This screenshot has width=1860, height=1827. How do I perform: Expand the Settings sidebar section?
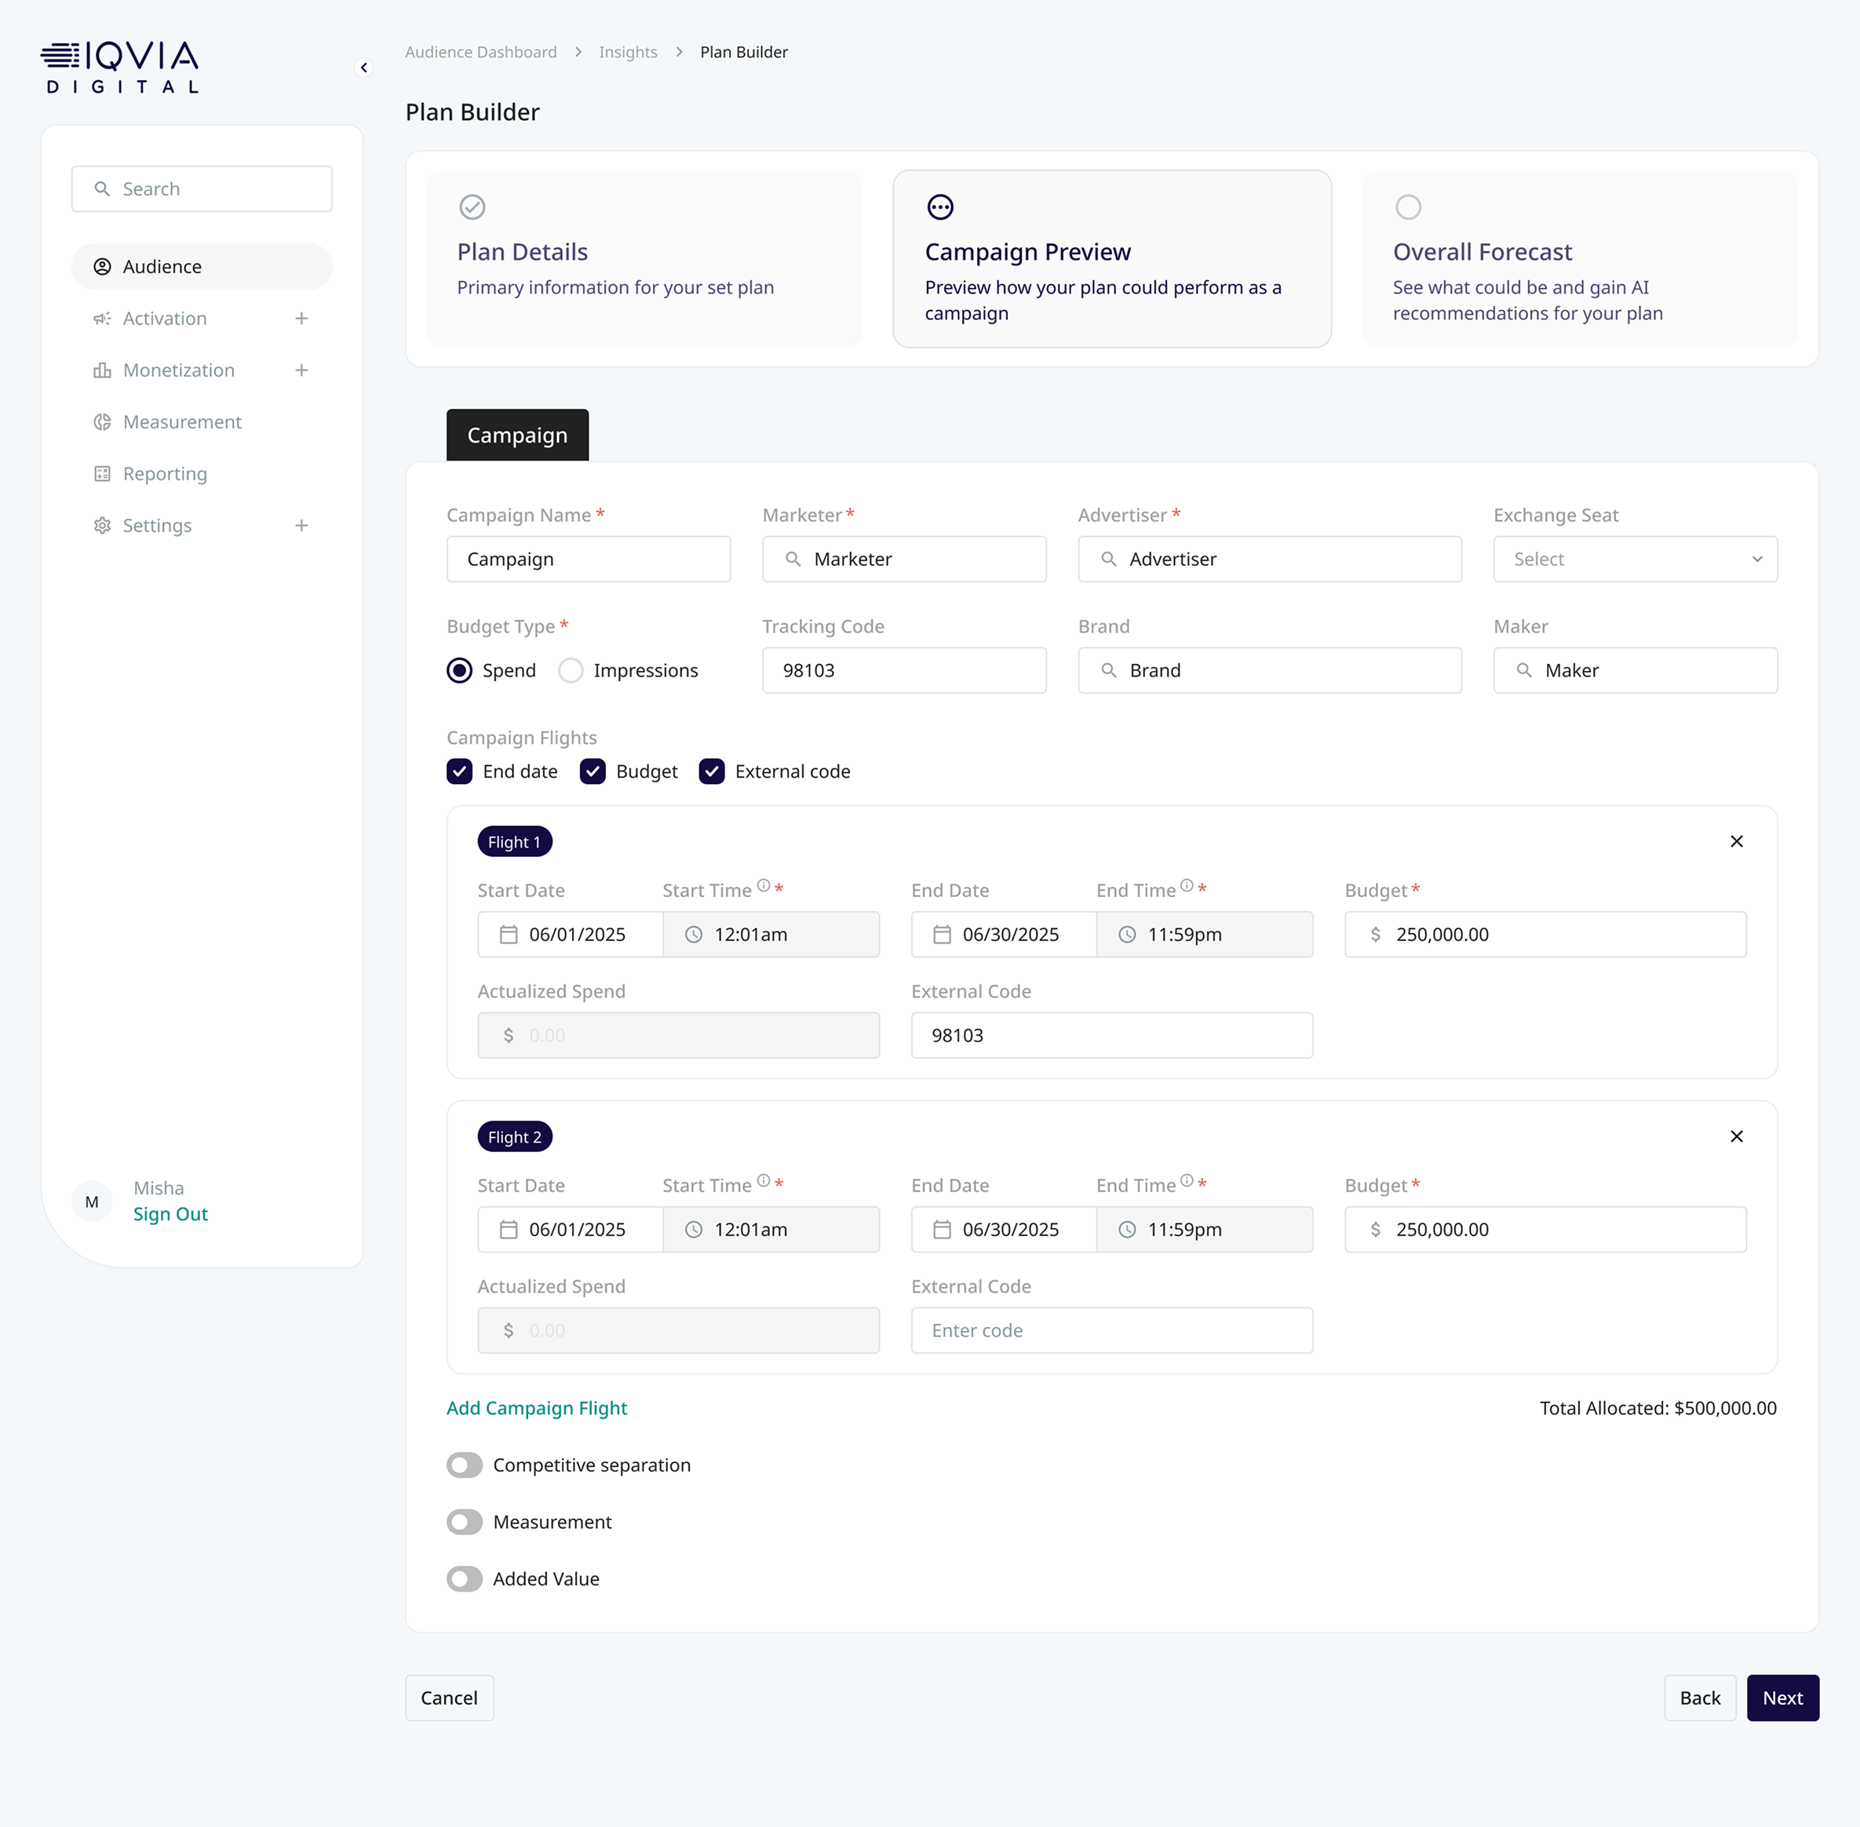tap(301, 526)
